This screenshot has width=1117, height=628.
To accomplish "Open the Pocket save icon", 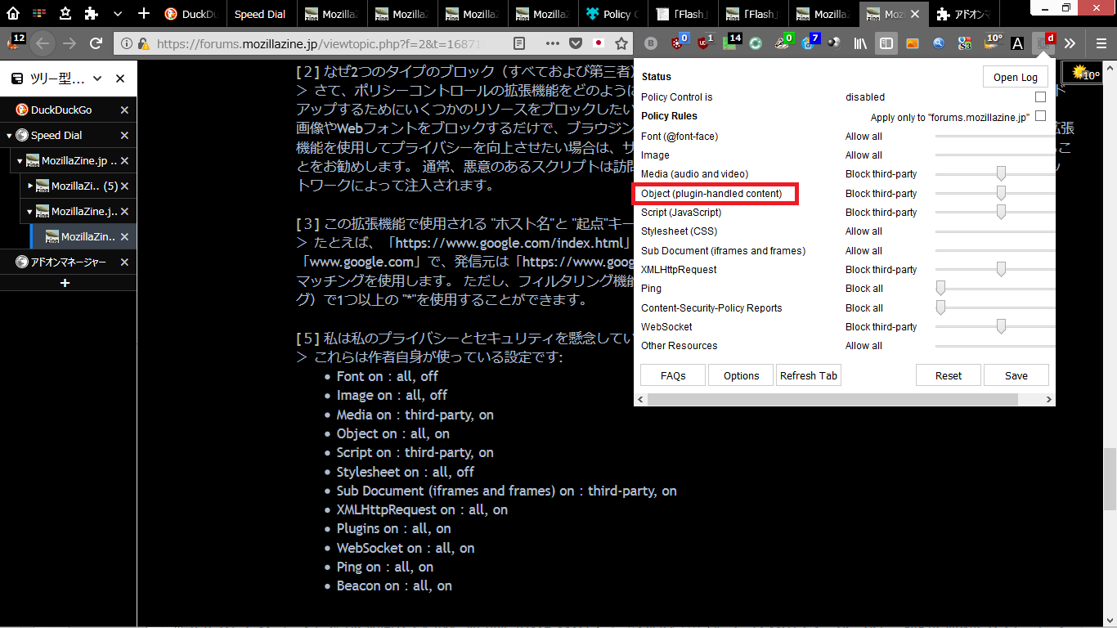I will [576, 43].
